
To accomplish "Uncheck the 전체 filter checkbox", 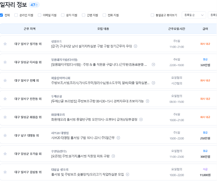I will (3, 15).
